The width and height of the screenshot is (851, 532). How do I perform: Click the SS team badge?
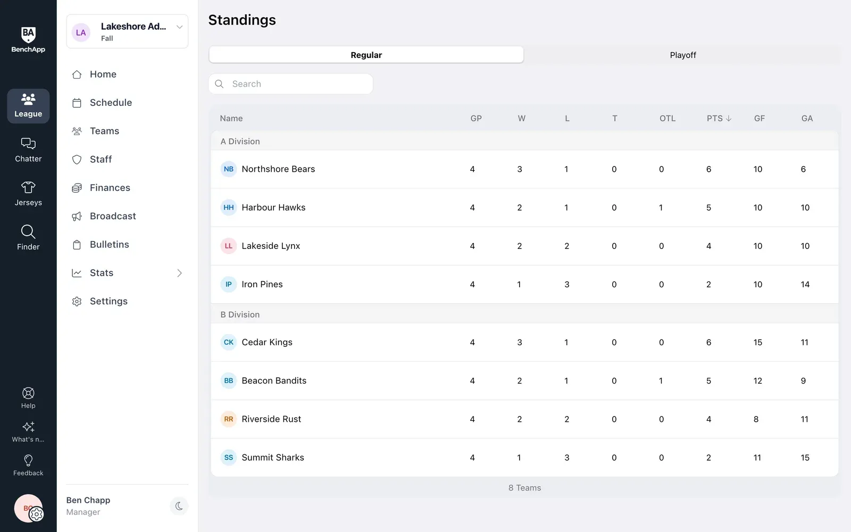coord(229,458)
